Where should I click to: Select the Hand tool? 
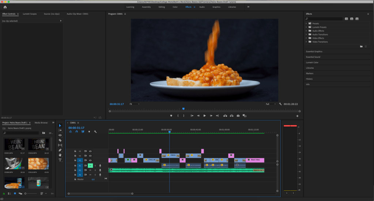click(x=60, y=155)
